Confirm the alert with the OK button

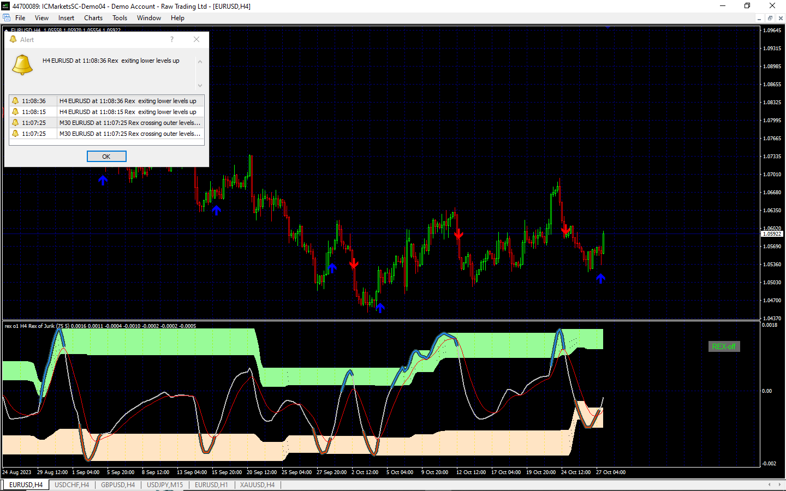click(106, 157)
